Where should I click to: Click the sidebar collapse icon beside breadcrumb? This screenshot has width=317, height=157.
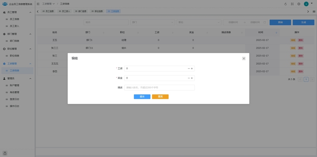click(x=38, y=4)
